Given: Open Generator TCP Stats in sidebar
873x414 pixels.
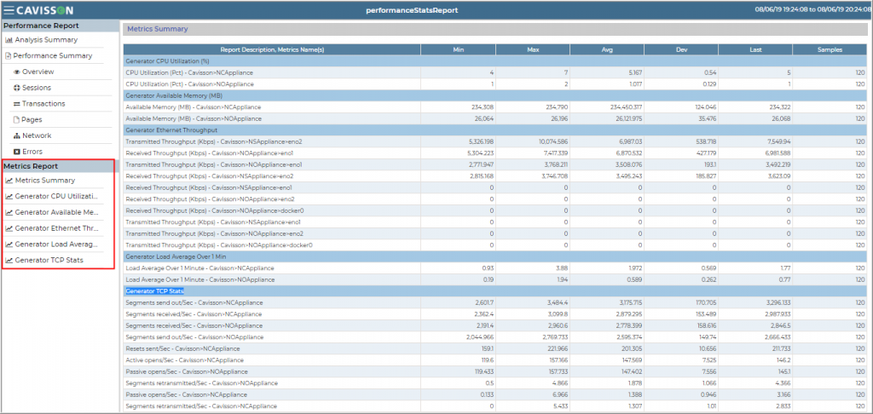Looking at the screenshot, I should (49, 260).
